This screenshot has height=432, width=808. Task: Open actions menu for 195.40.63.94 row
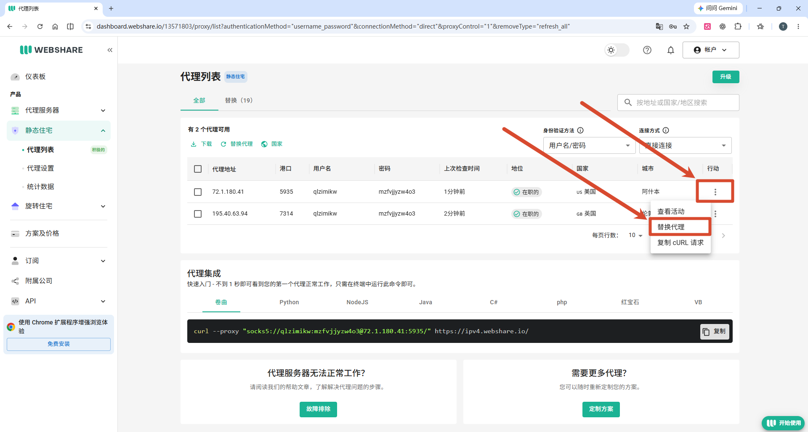tap(715, 214)
